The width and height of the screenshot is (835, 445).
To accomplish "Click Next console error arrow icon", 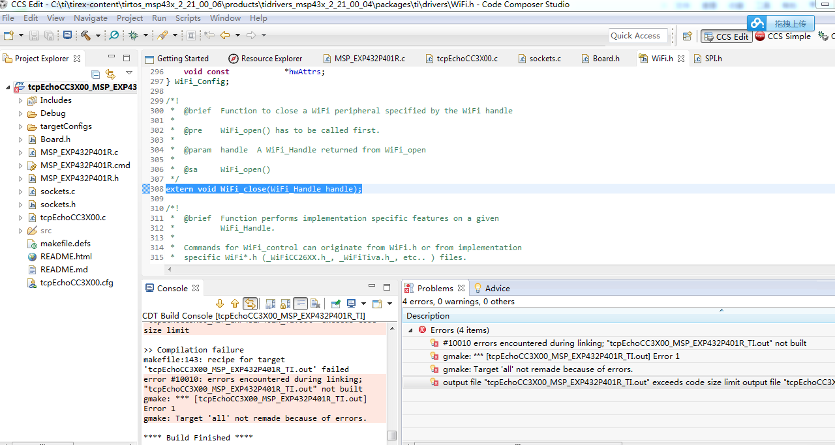I will click(220, 304).
